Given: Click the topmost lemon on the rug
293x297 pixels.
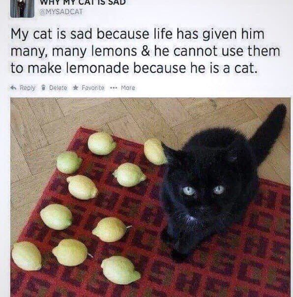Looking at the screenshot, I should point(102,144).
